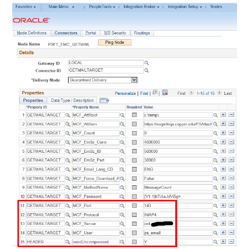Screen dimensions: 245x249
Task: Open value lookup for MessageCount row
Action: 215,188
